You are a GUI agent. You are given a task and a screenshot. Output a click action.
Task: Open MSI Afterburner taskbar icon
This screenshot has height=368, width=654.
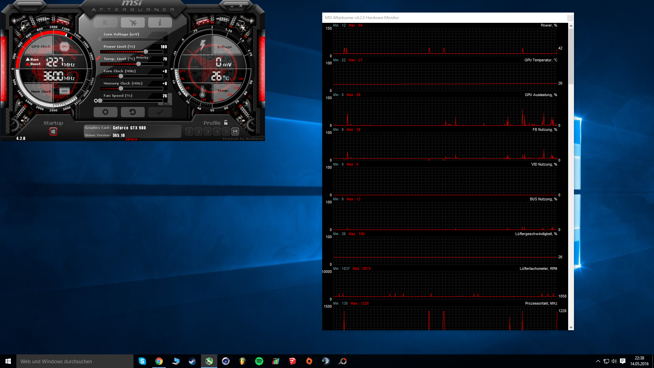pos(209,361)
